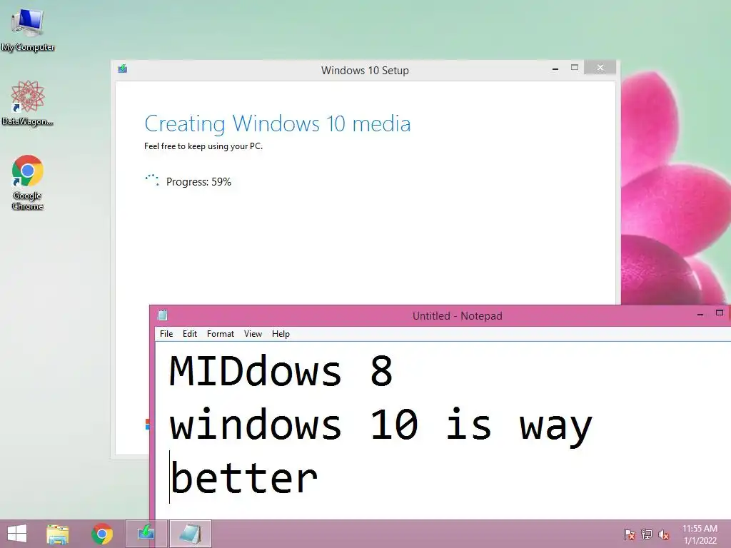Open the Edit menu in Notepad

pos(190,334)
